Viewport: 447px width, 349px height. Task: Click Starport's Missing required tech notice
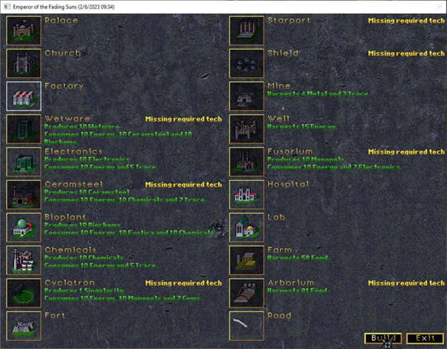click(406, 21)
